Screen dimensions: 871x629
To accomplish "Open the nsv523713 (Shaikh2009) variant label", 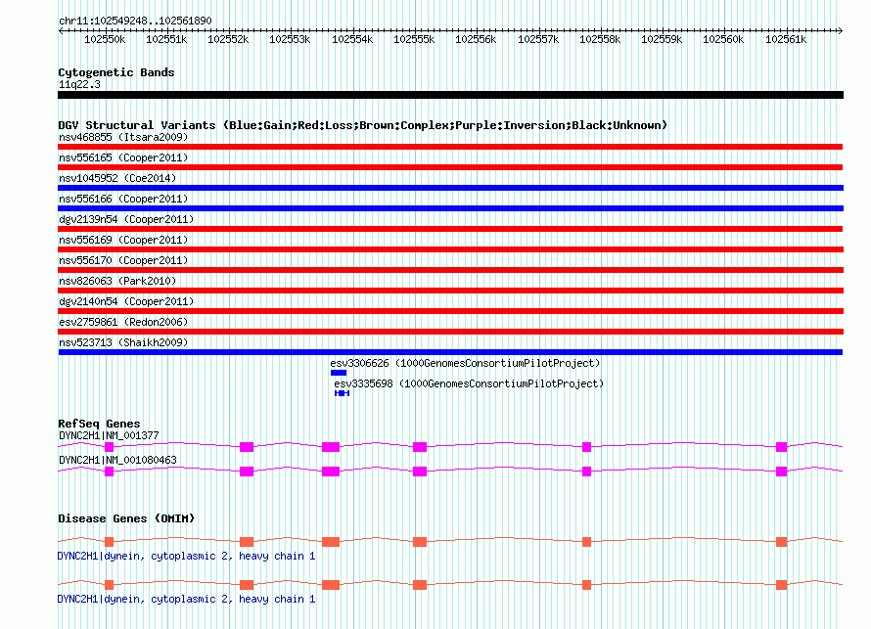I will 123,342.
